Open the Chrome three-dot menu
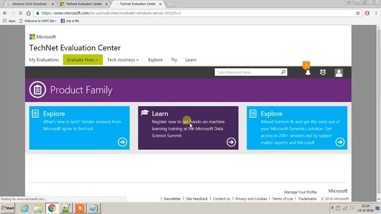The image size is (381, 214). 376,13
